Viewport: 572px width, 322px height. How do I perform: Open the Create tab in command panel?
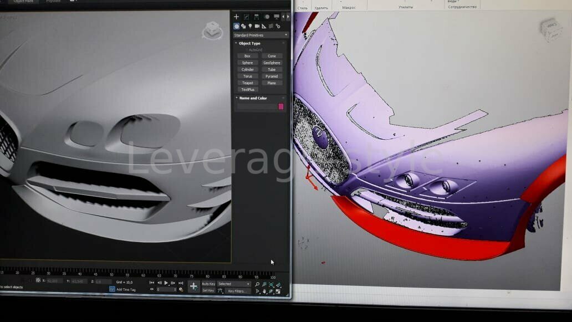(236, 17)
